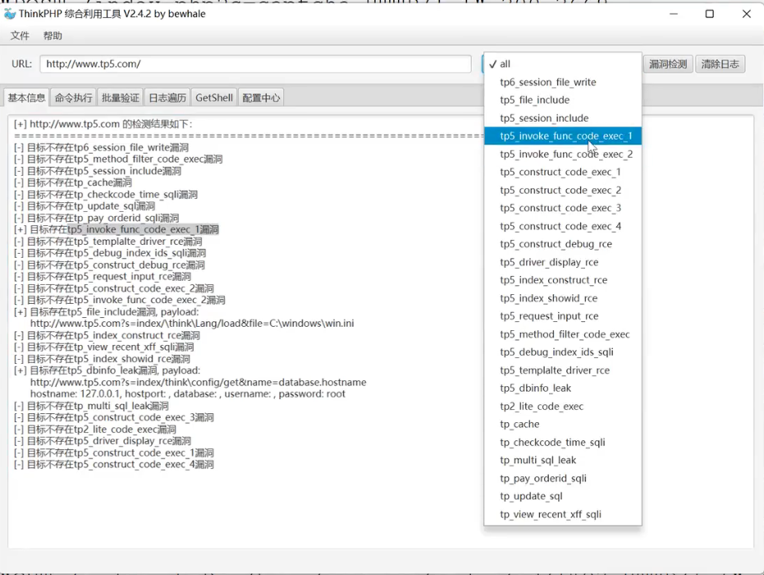Screen dimensions: 764x575
Task: Switch to the 批量验证 tab
Action: [121, 98]
